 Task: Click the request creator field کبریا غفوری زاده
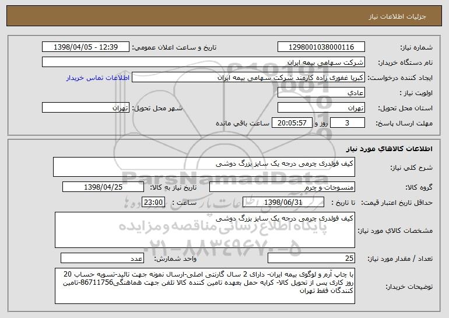point(248,78)
